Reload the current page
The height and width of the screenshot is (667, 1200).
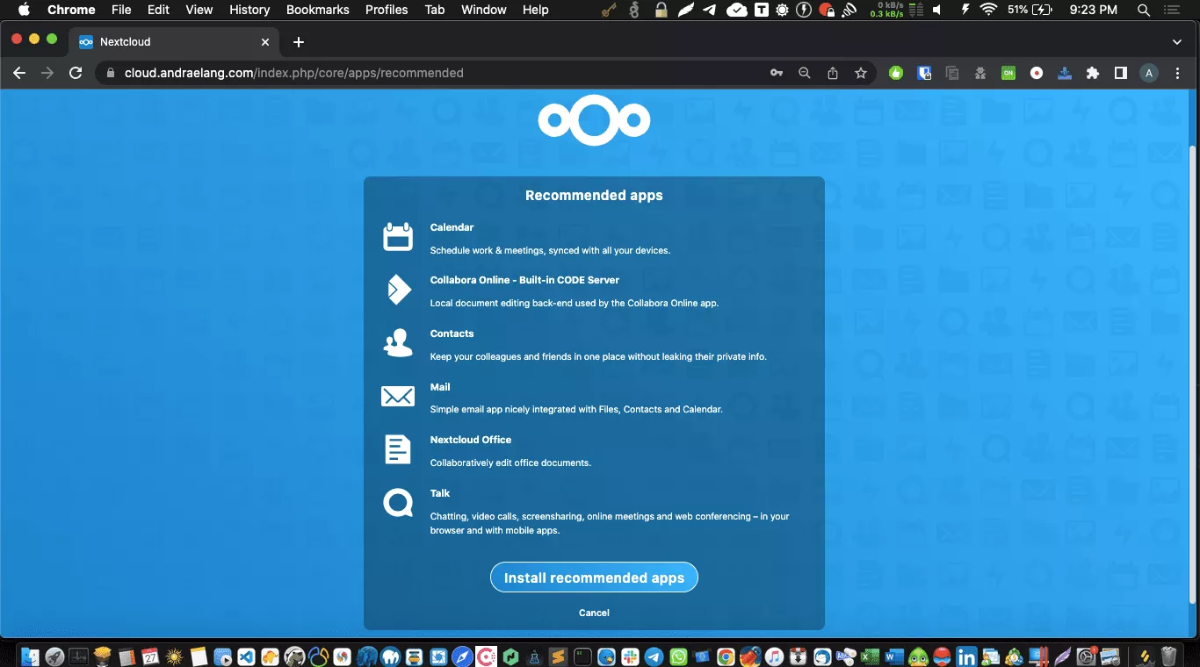(x=76, y=73)
